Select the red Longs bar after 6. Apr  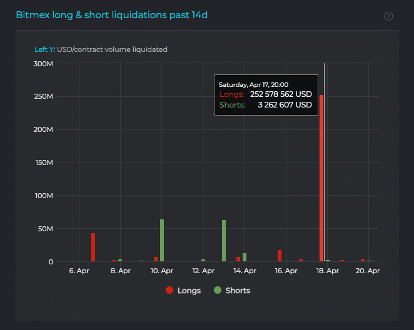(93, 247)
